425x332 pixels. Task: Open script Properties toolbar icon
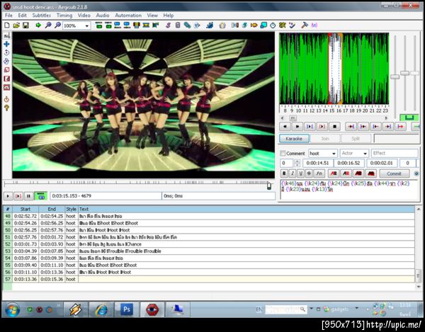coord(178,25)
